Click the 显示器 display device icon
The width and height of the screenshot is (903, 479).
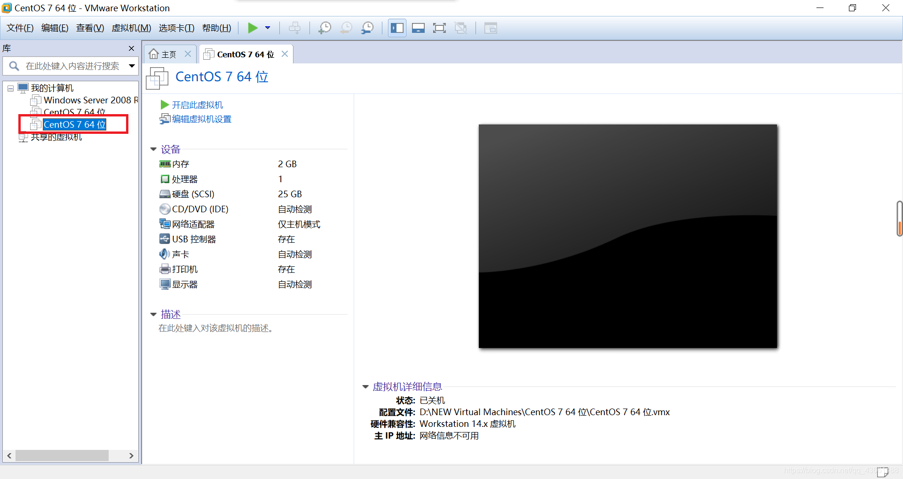[165, 284]
